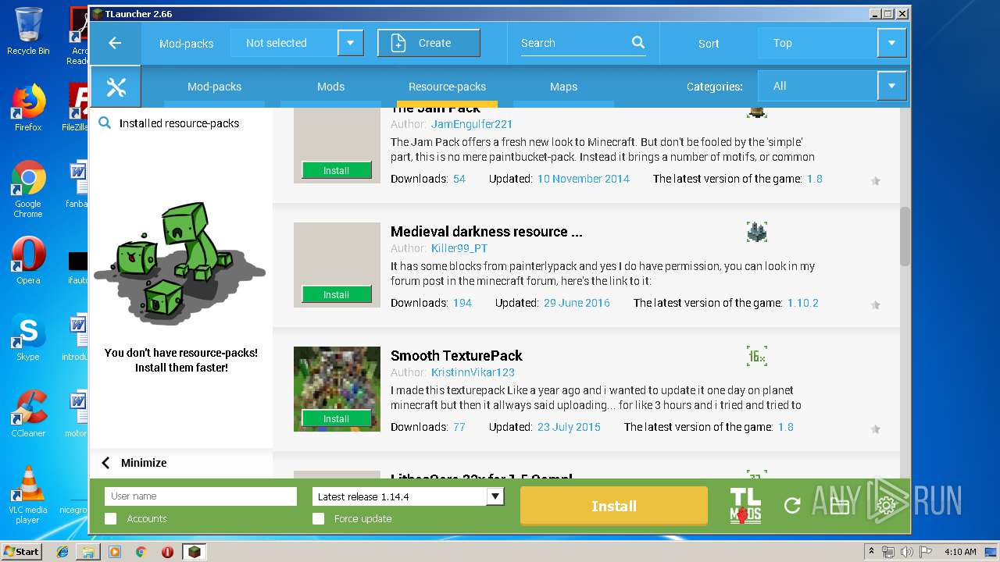Open the Sort Top dropdown

[891, 43]
